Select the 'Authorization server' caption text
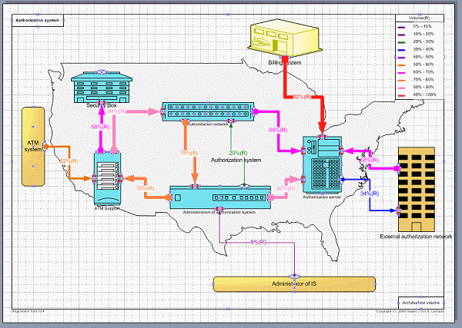Viewport: 462px width, 328px height. pyautogui.click(x=322, y=197)
